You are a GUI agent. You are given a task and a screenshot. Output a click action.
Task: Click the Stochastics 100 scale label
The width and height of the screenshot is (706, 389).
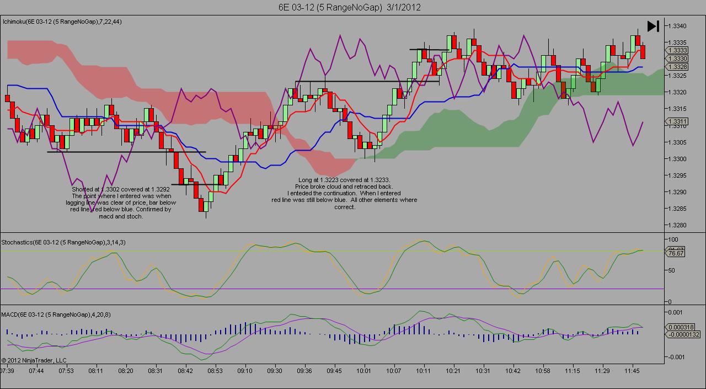tap(672, 239)
